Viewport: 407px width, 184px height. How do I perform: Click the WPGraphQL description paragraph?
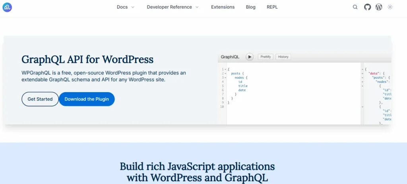[x=104, y=76]
